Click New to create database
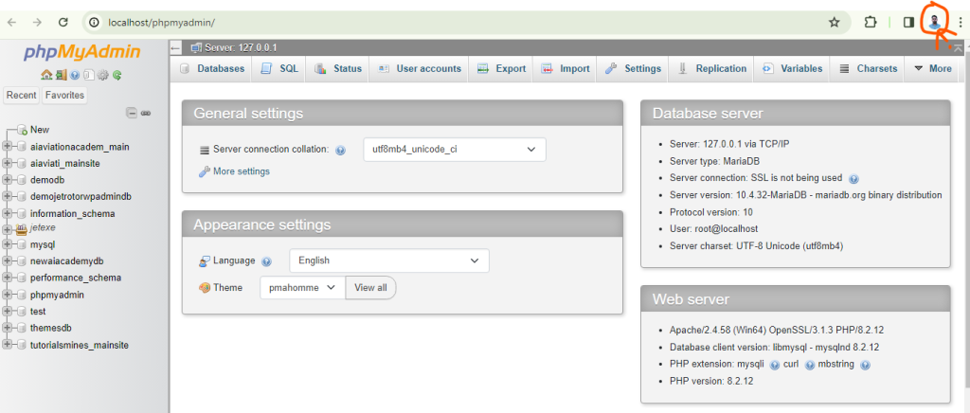The width and height of the screenshot is (970, 413). 40,130
